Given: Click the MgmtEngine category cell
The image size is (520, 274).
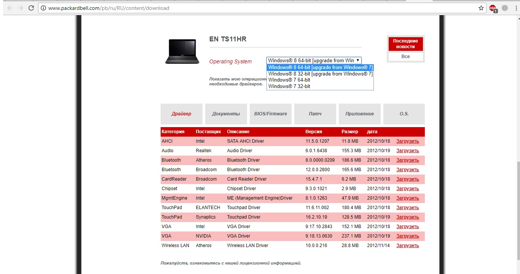Looking at the screenshot, I should pos(174,198).
